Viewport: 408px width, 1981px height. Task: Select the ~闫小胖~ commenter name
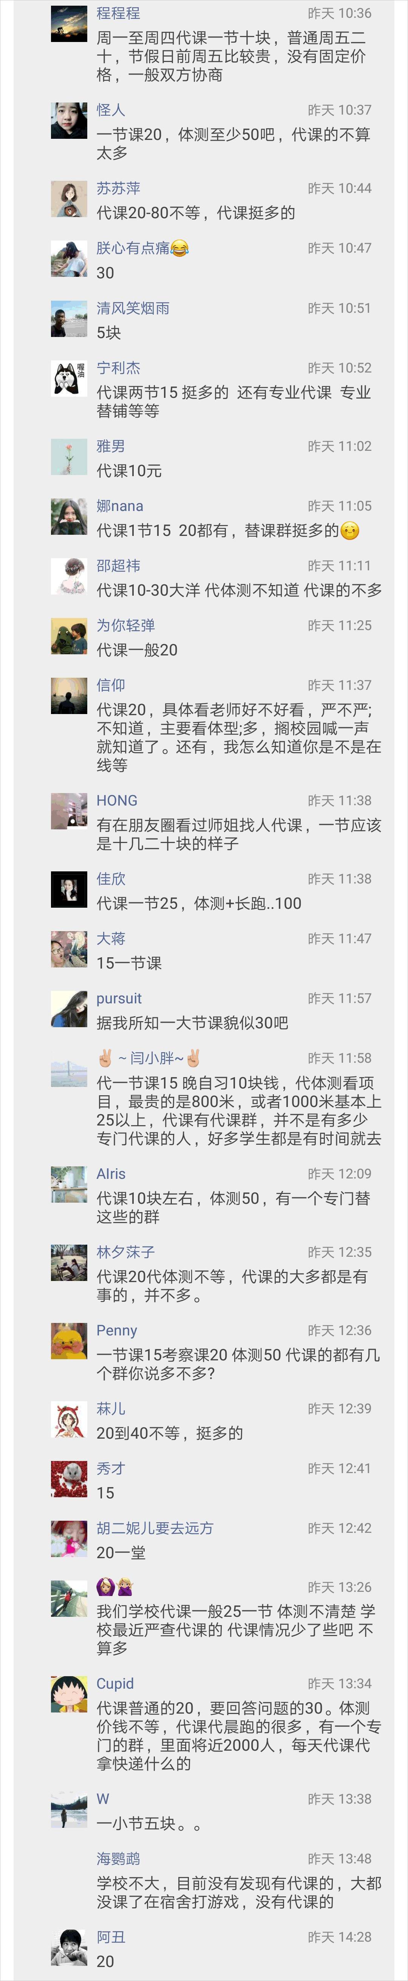click(x=150, y=1058)
